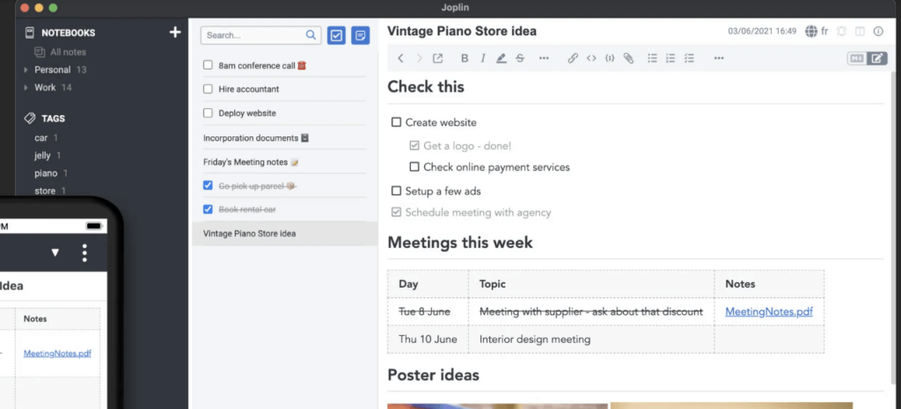901x409 pixels.
Task: Open second ellipsis menu after checklist icon
Action: (x=718, y=58)
